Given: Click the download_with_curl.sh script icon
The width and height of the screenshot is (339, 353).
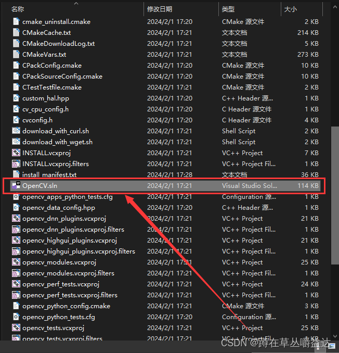Looking at the screenshot, I should click(x=16, y=131).
